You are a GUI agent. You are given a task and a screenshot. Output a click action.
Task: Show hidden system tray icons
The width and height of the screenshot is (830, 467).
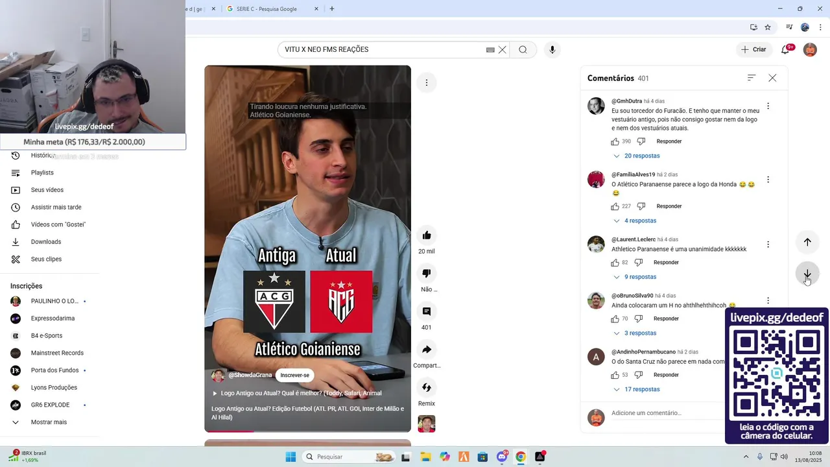coord(746,457)
